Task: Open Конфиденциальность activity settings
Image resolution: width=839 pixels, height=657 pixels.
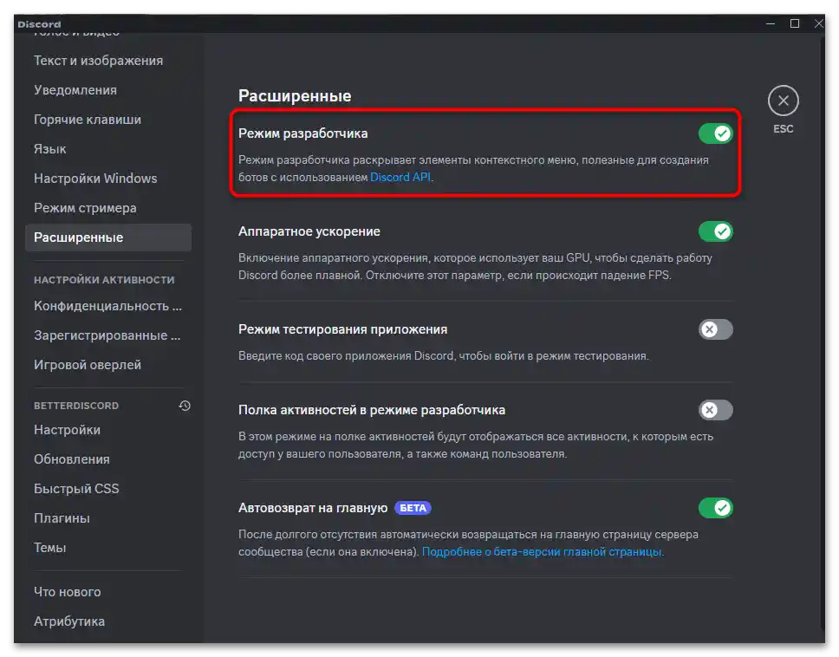Action: click(108, 306)
